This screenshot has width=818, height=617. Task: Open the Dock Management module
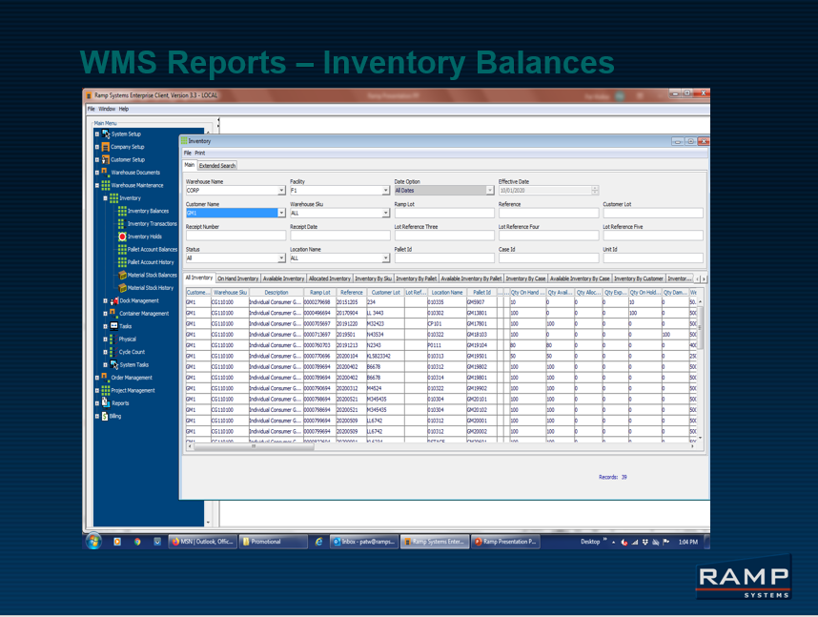tap(141, 300)
